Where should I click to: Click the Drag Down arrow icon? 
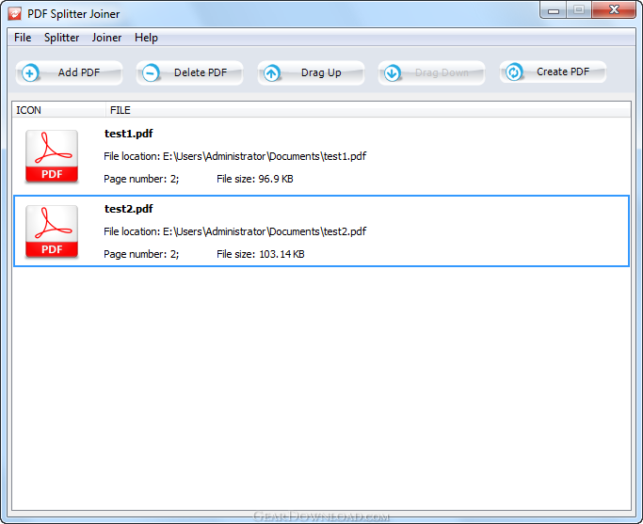point(392,73)
